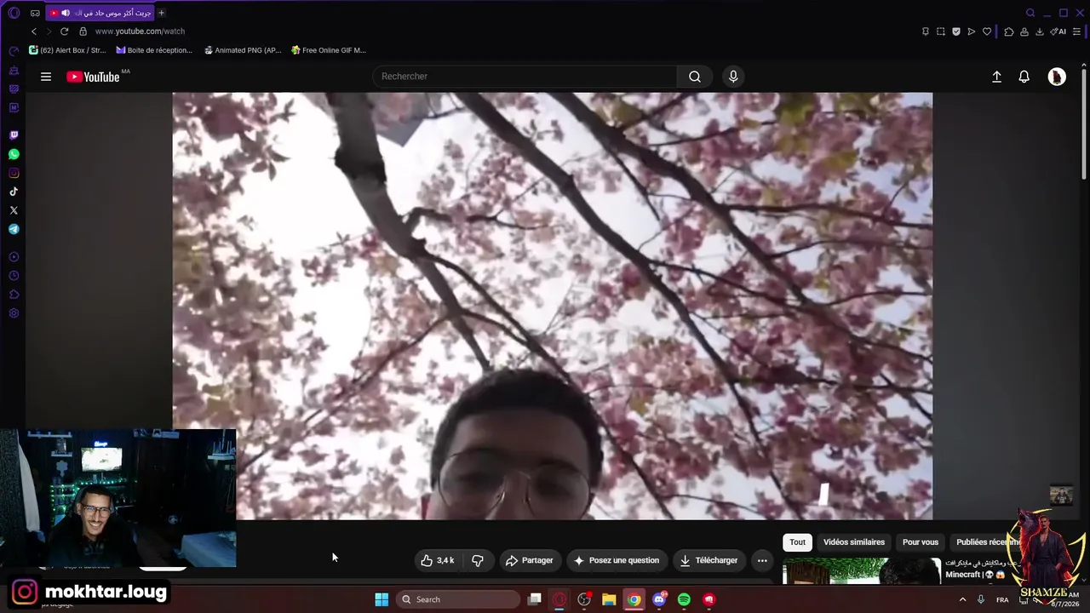Like the video (3,4 k)
Image resolution: width=1090 pixels, height=613 pixels.
point(438,560)
